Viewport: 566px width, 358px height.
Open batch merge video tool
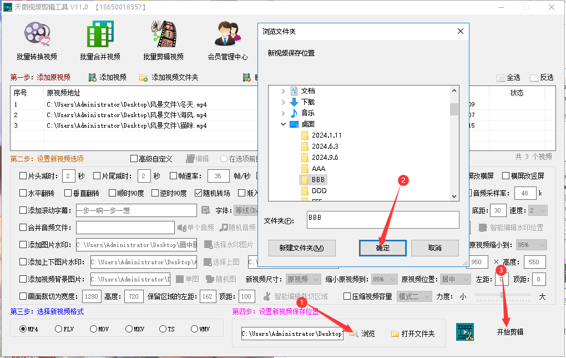pos(100,40)
